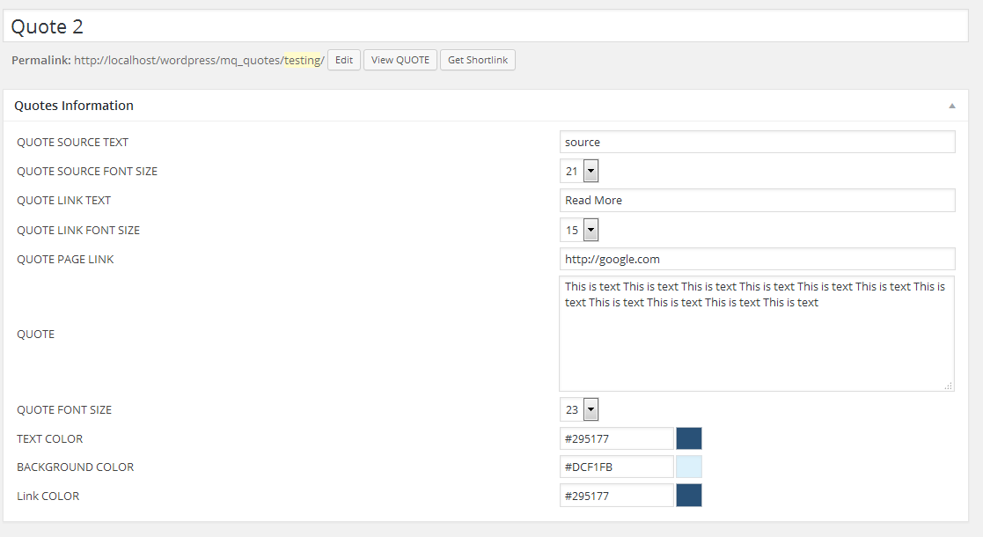
Task: Click the Link Color swatch
Action: pyautogui.click(x=689, y=495)
